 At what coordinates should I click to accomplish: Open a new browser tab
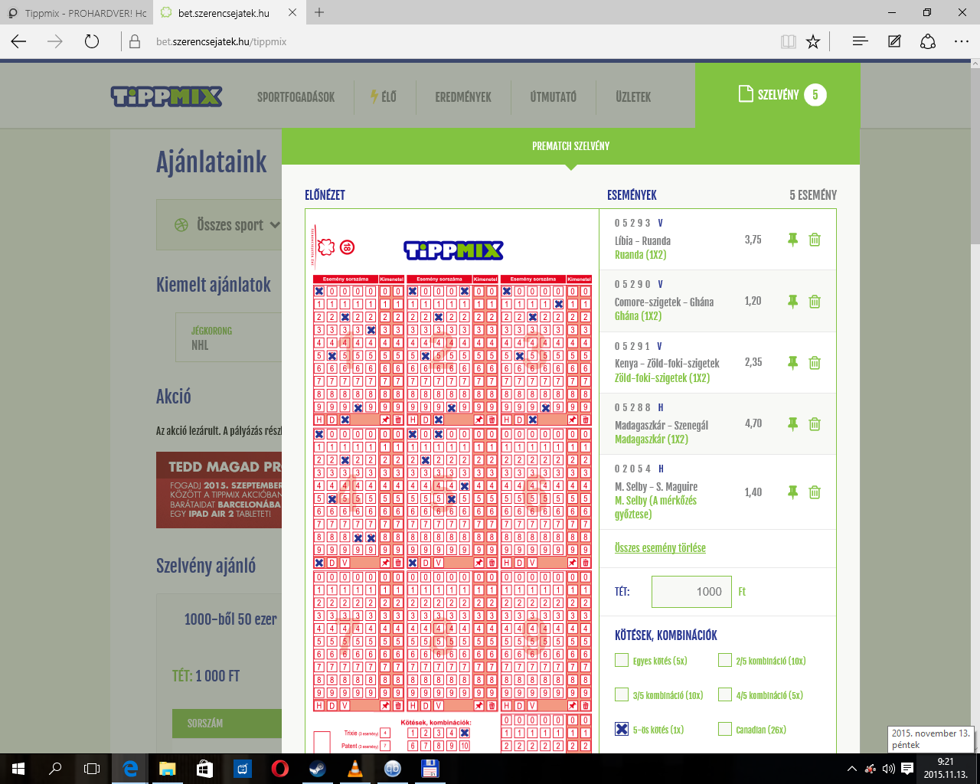click(x=319, y=12)
